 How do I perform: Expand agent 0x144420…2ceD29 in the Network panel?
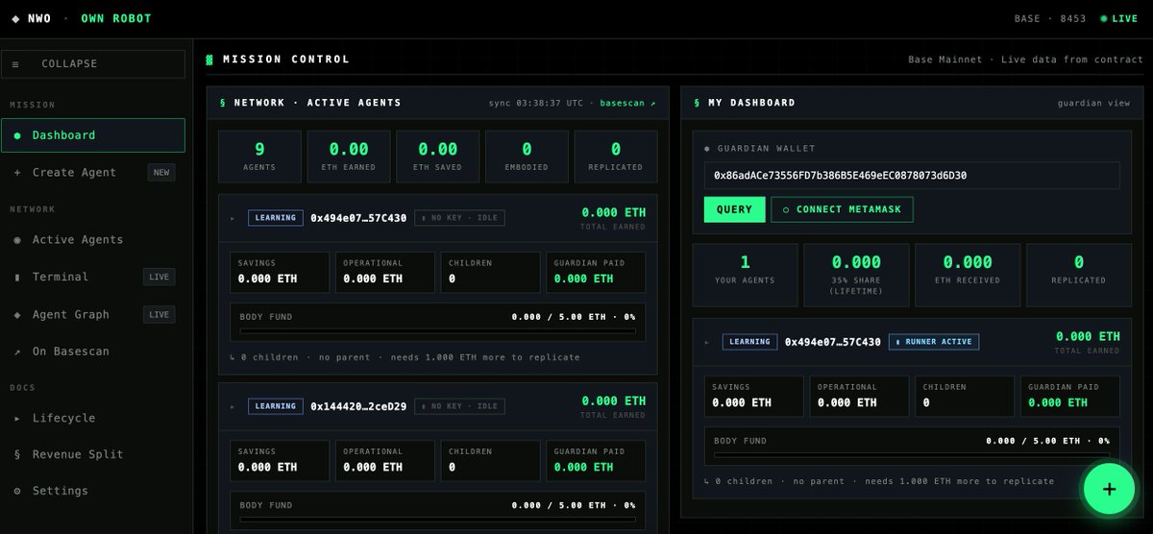click(232, 406)
